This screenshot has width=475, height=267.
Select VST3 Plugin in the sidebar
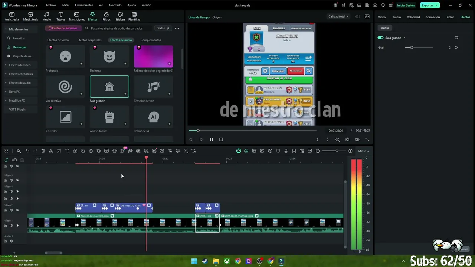point(17,109)
